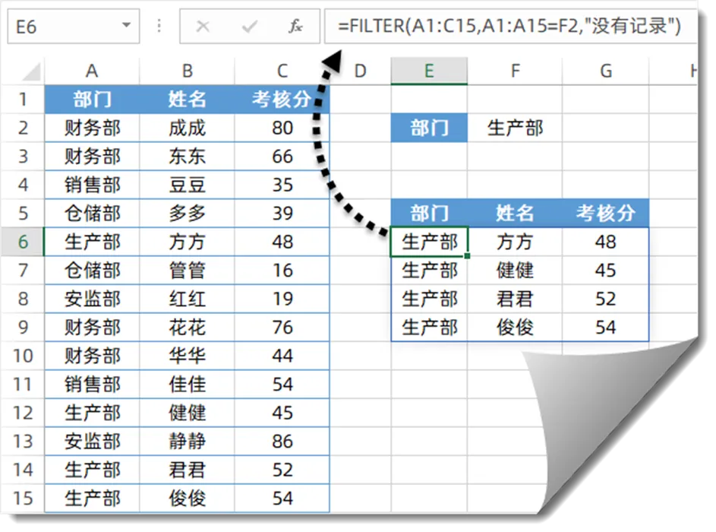Select column C header
Screen dimensions: 716x532
(282, 71)
